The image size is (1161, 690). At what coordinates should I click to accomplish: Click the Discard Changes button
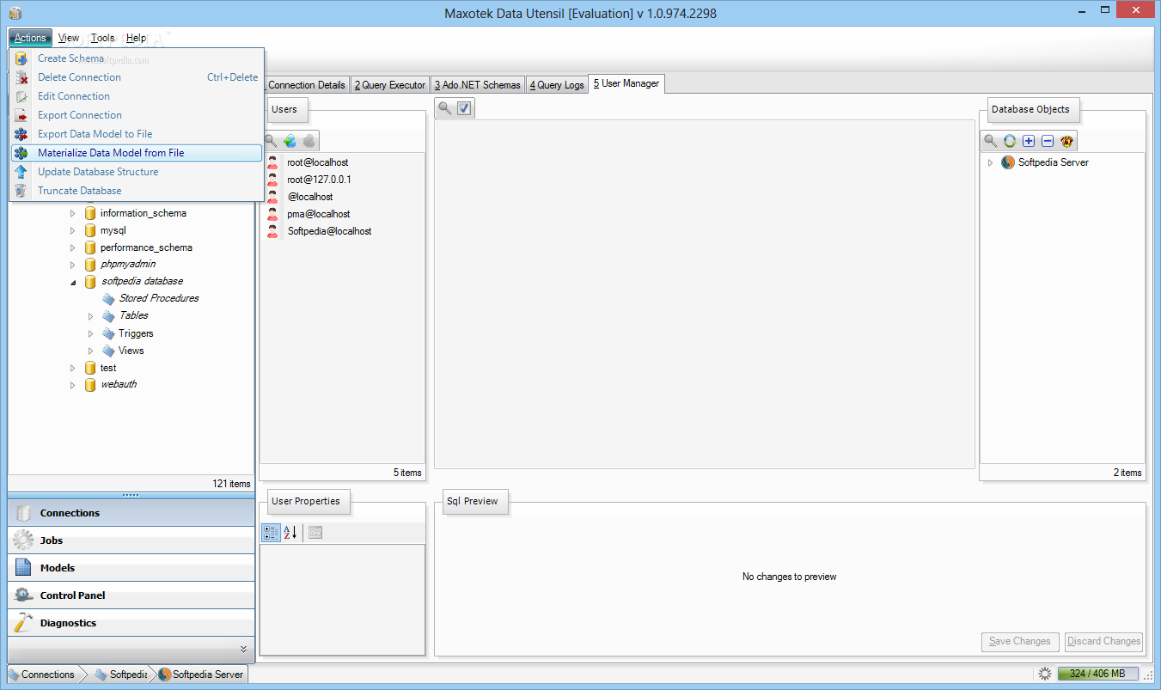coord(1104,641)
